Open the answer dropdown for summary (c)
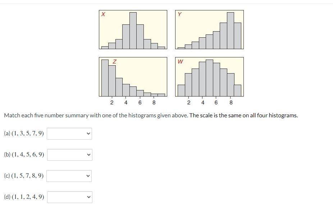Viewport: 333px width, 216px height. (69, 176)
